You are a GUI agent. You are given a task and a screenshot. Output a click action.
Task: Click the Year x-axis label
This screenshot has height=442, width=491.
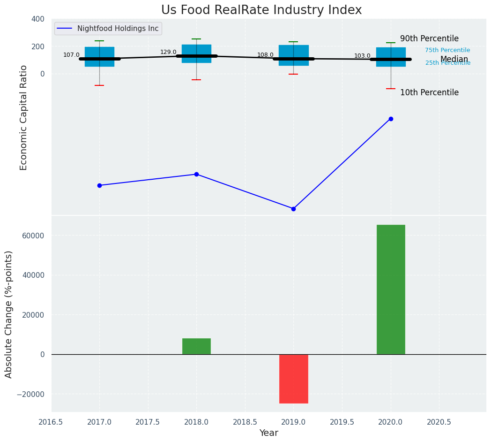click(269, 433)
